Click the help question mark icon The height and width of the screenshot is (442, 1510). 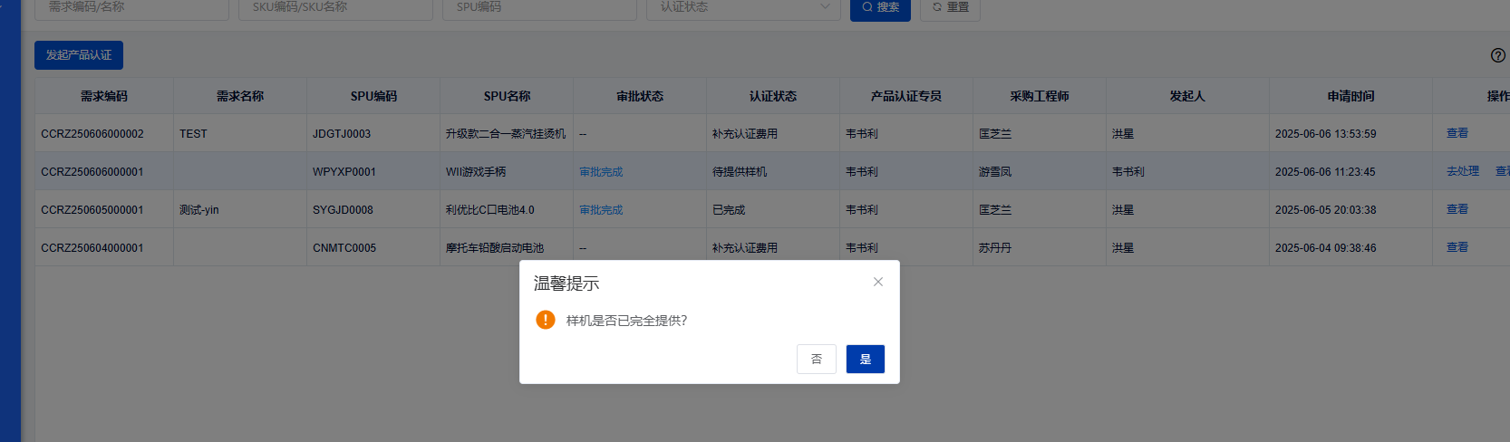coord(1497,55)
